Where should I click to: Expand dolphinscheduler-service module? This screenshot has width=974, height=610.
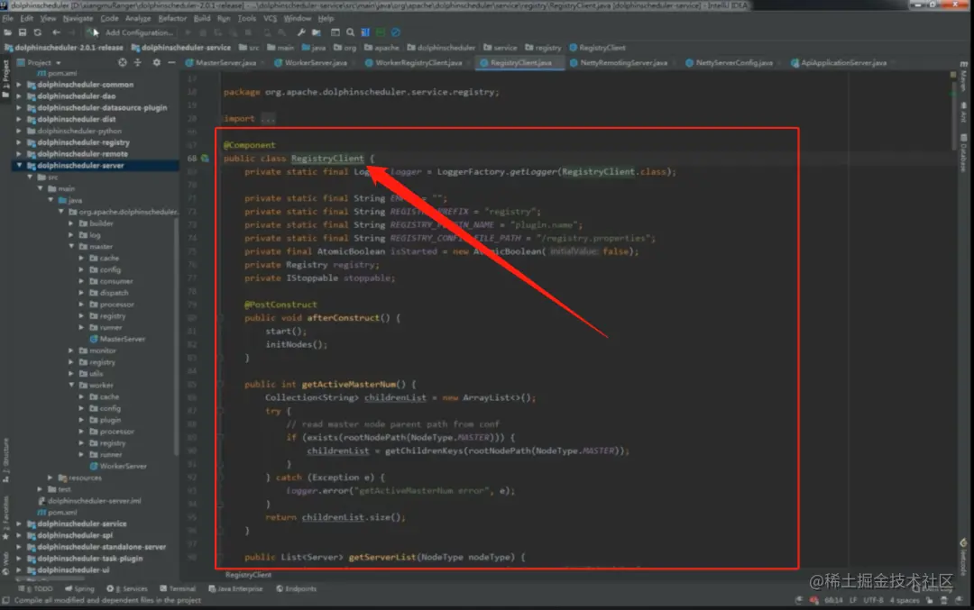(19, 524)
